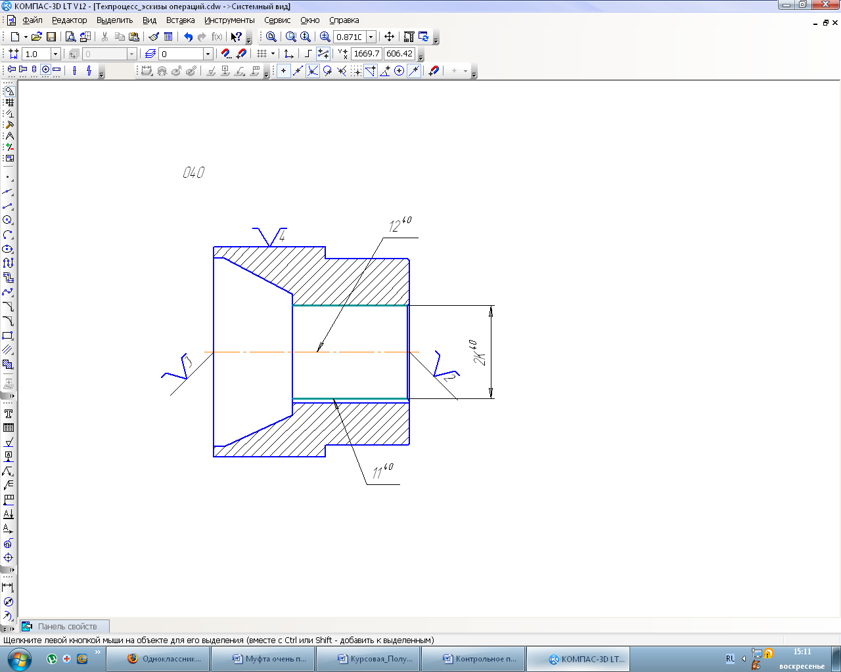The width and height of the screenshot is (841, 672).
Task: Open the zoom scale dropdown
Action: (x=371, y=37)
